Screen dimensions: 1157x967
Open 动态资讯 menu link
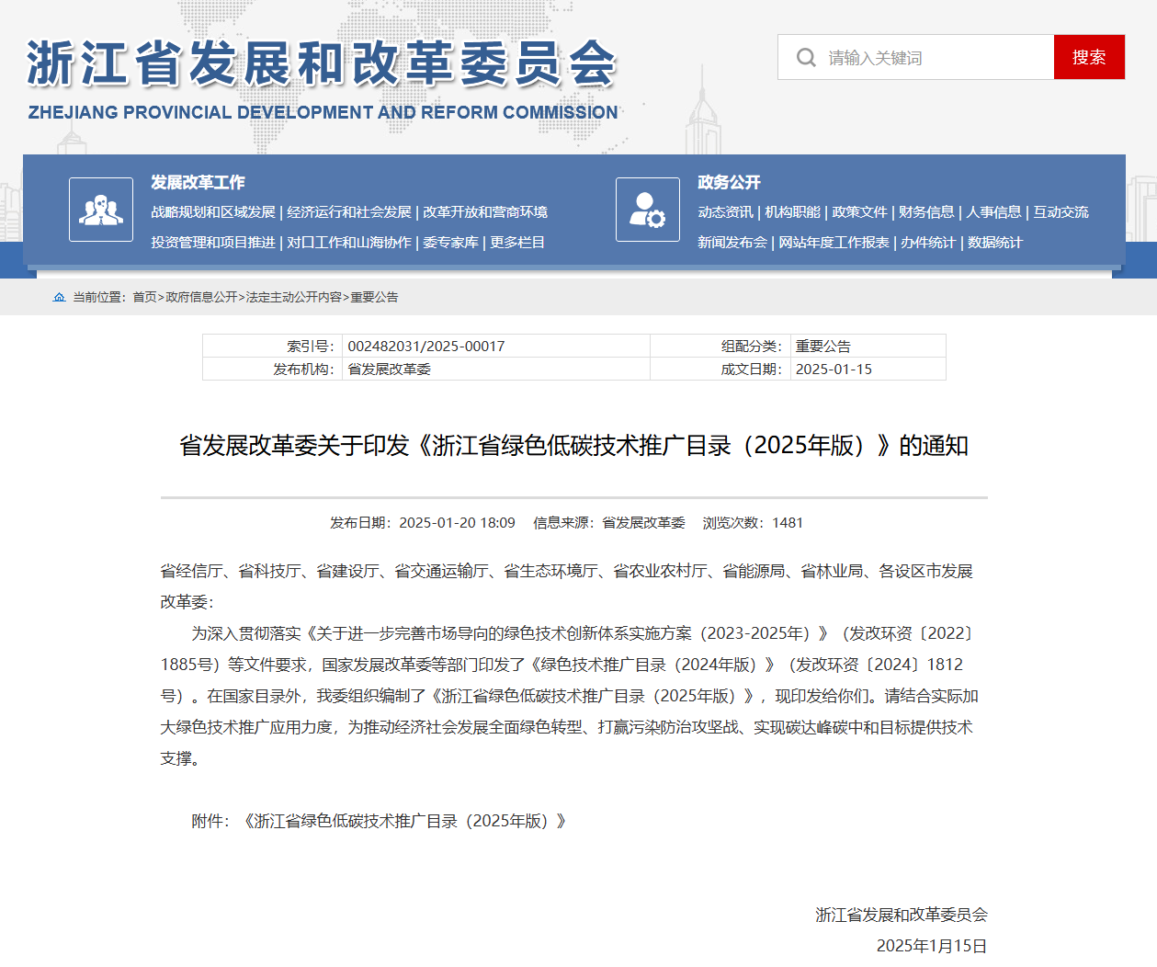coord(725,212)
